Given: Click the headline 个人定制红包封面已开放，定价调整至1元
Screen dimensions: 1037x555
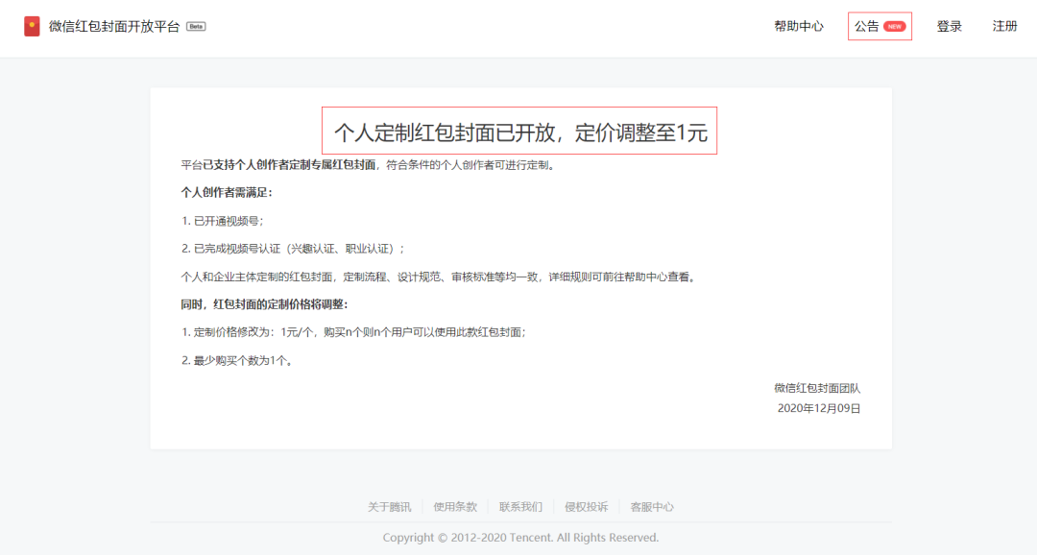Looking at the screenshot, I should pyautogui.click(x=520, y=133).
